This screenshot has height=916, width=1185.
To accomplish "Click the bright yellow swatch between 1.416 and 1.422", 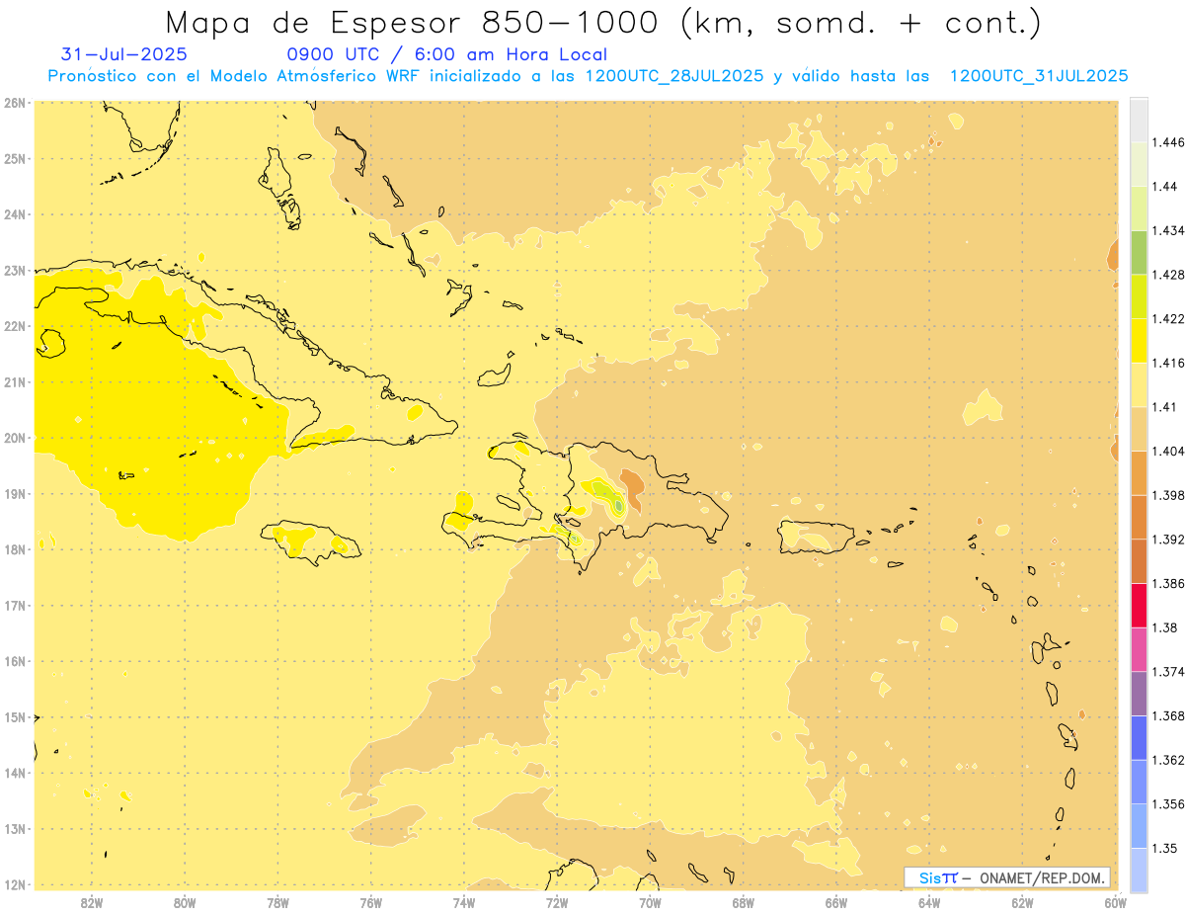I will click(x=1139, y=341).
